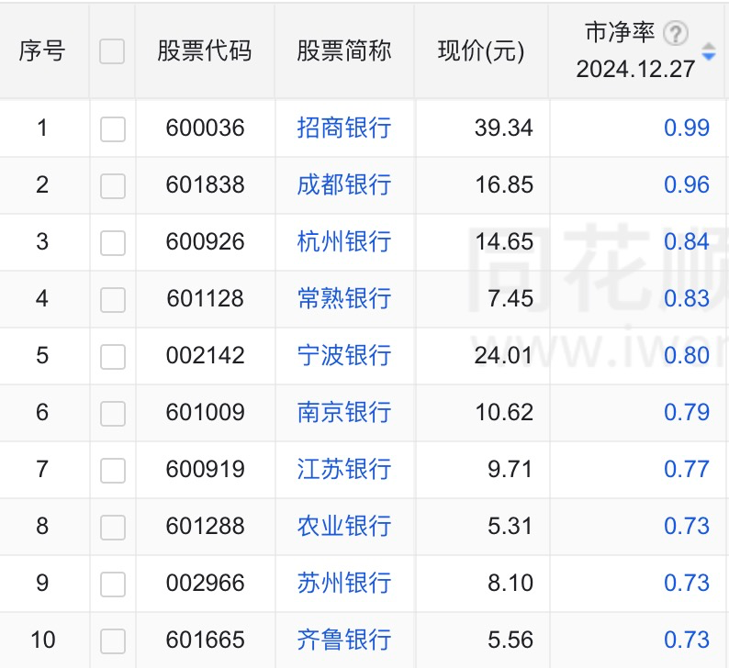Select stock code 600926
Screen dimensions: 729x668
205,241
